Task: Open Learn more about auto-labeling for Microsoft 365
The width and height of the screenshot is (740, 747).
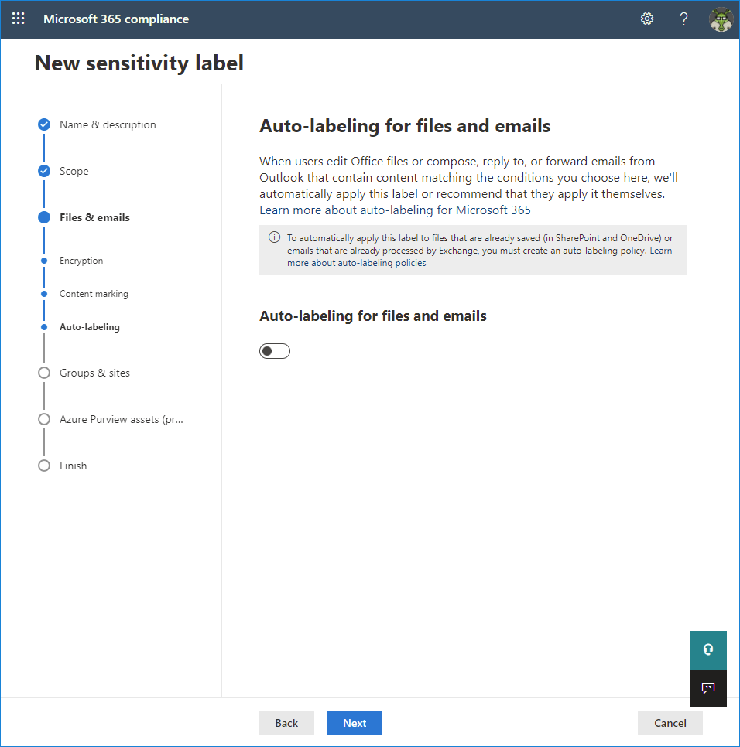Action: [395, 210]
